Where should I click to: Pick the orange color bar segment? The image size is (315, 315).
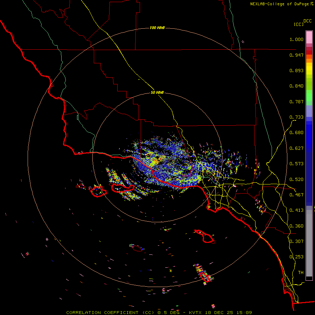[309, 61]
